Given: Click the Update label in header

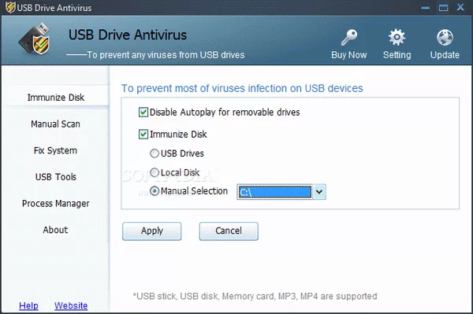Looking at the screenshot, I should (445, 55).
